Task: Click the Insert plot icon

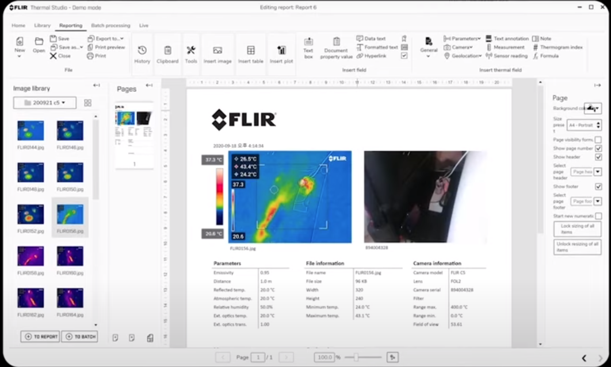Action: click(281, 51)
